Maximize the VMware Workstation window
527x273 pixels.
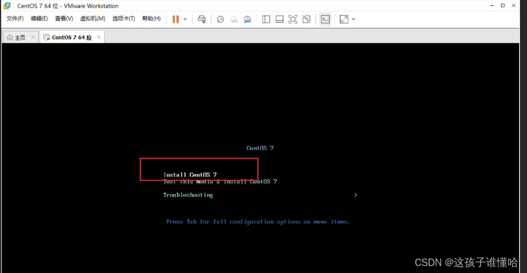pyautogui.click(x=503, y=5)
